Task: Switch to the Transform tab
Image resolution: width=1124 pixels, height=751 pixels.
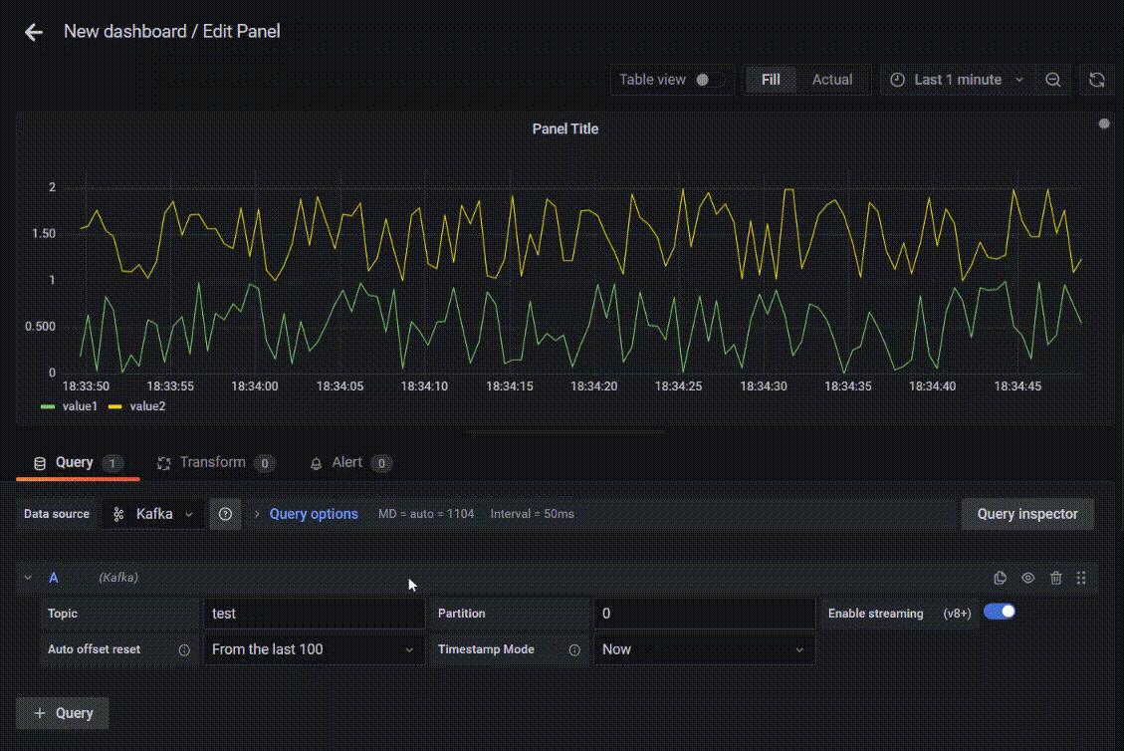Action: 212,462
